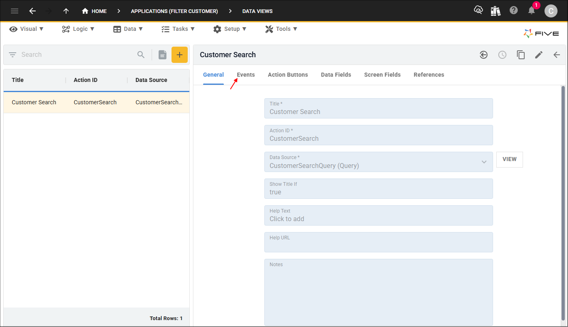Open the help question mark
This screenshot has width=568, height=327.
point(514,11)
